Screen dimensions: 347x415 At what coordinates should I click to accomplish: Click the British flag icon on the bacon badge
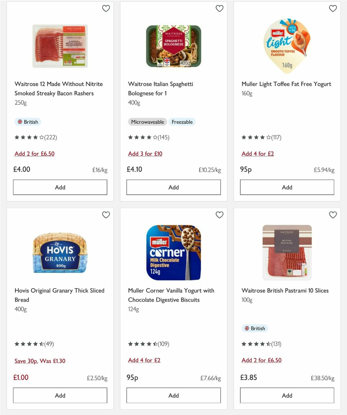point(20,122)
